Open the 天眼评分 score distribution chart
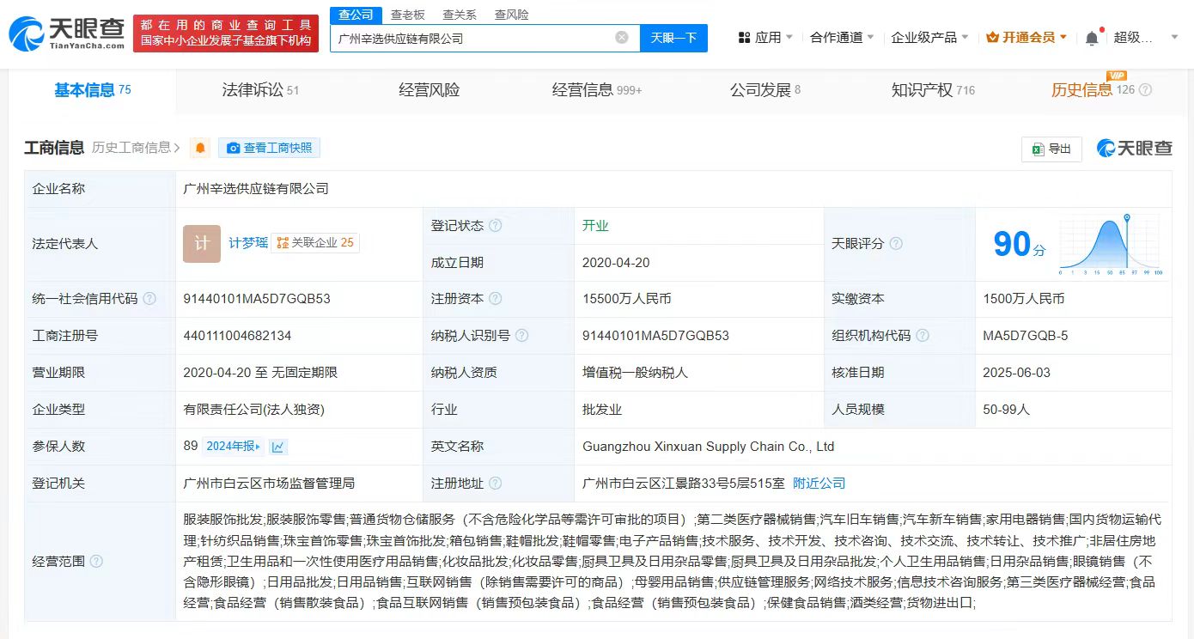The width and height of the screenshot is (1194, 639). click(x=1111, y=244)
